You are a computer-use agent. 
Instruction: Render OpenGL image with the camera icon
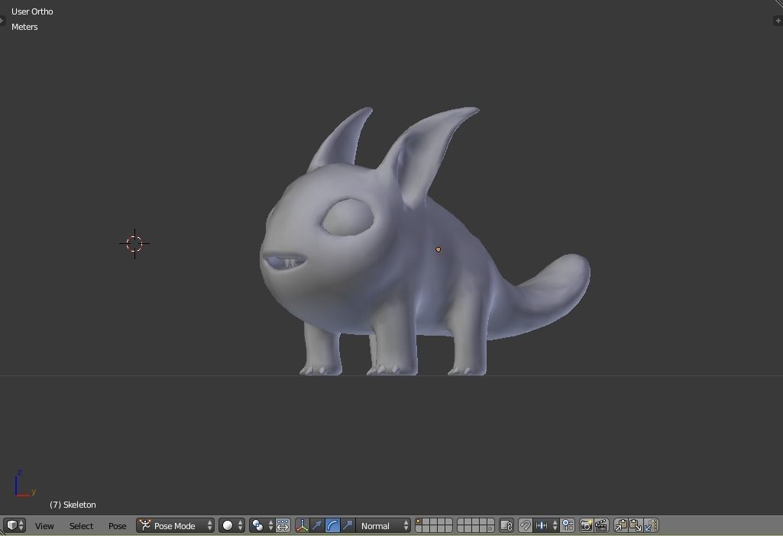coord(586,525)
